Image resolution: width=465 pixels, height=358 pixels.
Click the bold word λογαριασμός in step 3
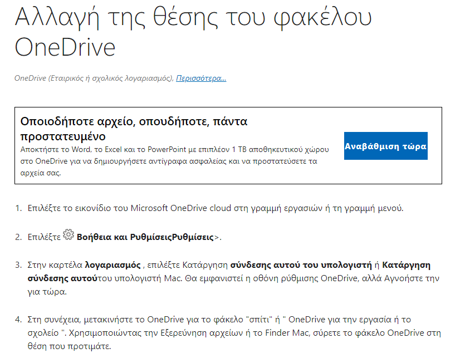coord(112,265)
